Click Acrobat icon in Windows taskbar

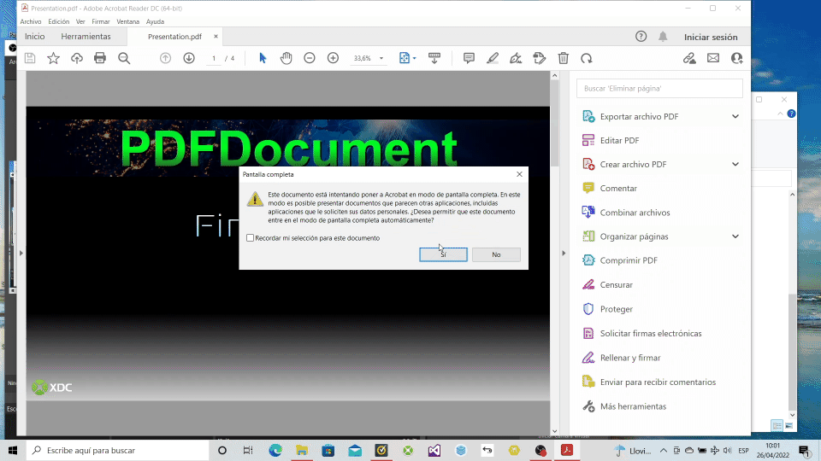click(x=566, y=450)
